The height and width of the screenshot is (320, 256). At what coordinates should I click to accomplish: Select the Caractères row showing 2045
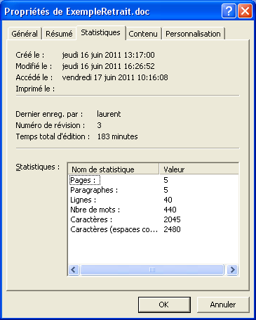[154, 219]
